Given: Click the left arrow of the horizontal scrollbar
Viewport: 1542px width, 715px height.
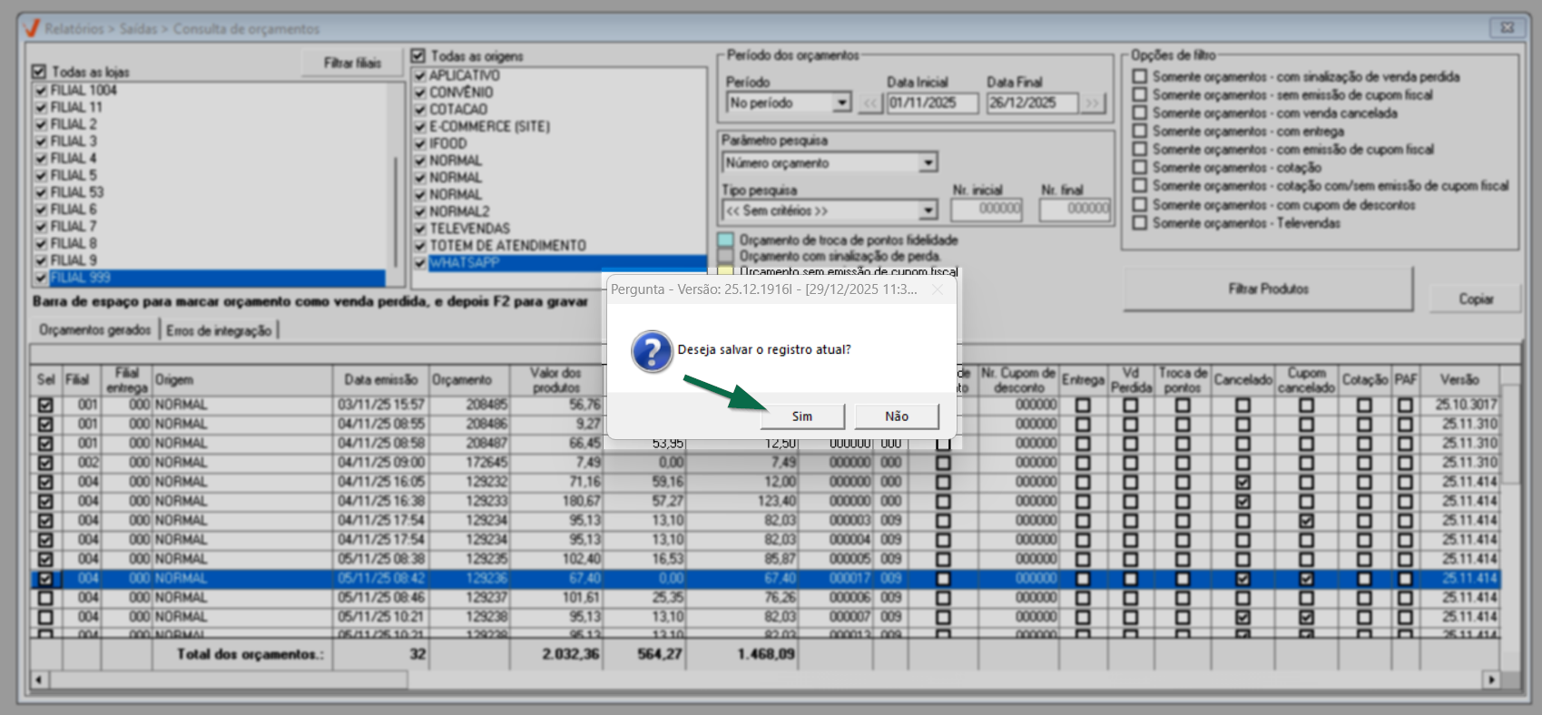Looking at the screenshot, I should [x=39, y=680].
